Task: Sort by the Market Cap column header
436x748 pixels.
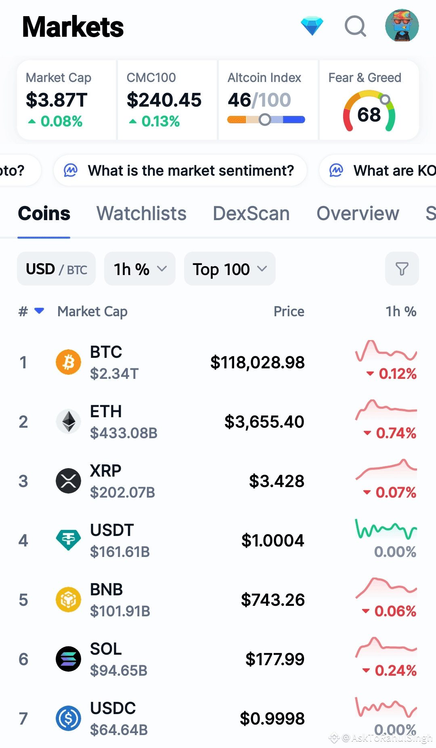Action: pyautogui.click(x=92, y=311)
